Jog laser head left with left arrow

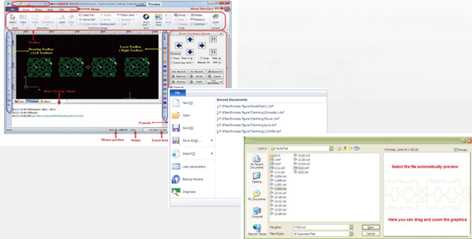[179, 46]
